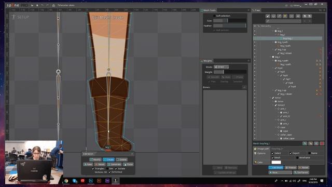Switch to the Mesh Tools panel tab
332x187 pixels.
point(209,10)
